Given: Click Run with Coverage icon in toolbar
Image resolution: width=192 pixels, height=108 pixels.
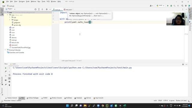Looking at the screenshot, I should [175, 6].
